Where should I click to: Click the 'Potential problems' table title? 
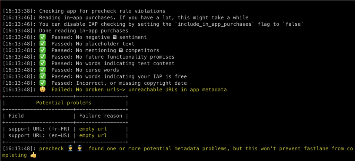64,103
